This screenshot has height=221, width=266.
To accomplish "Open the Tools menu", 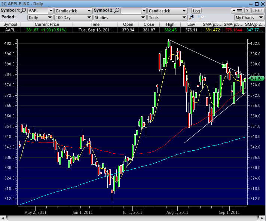I will coord(167,18).
